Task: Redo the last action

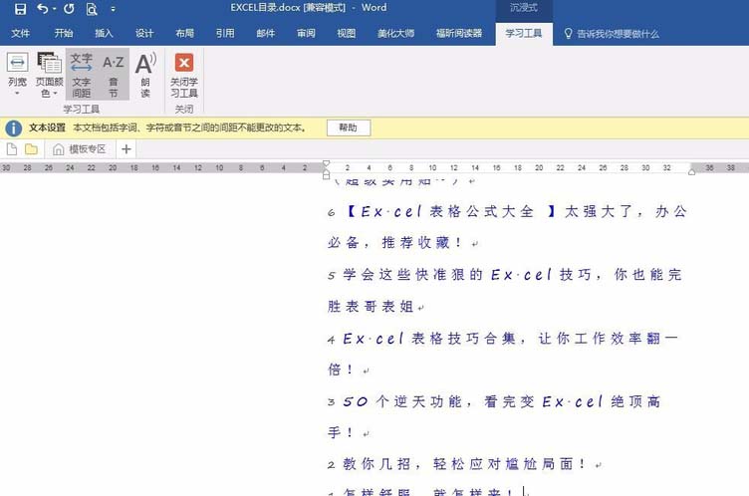Action: pyautogui.click(x=69, y=9)
